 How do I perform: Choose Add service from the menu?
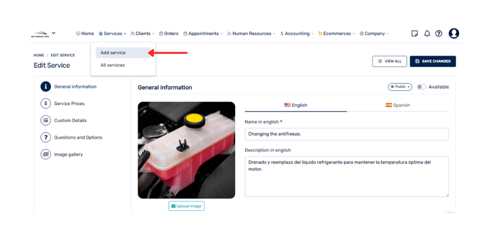point(113,52)
